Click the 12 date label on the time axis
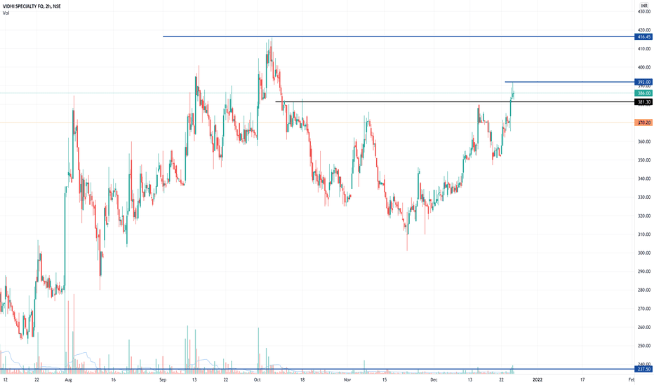The width and height of the screenshot is (654, 385). (5, 379)
